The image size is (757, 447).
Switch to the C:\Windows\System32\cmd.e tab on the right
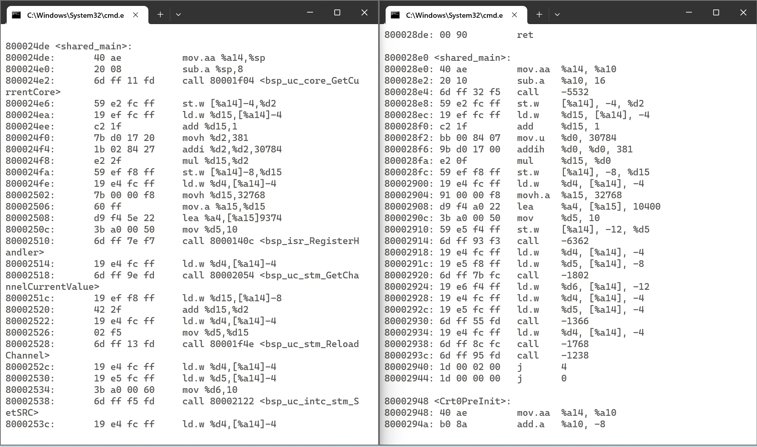pyautogui.click(x=454, y=15)
